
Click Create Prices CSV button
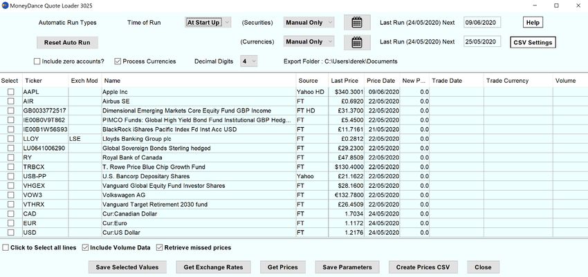pos(423,267)
